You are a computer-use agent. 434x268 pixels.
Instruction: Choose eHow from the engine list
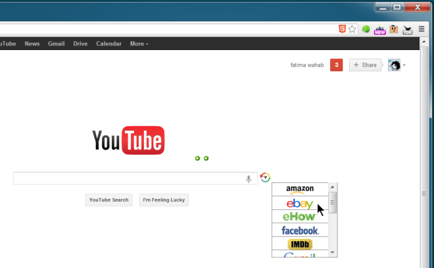300,217
